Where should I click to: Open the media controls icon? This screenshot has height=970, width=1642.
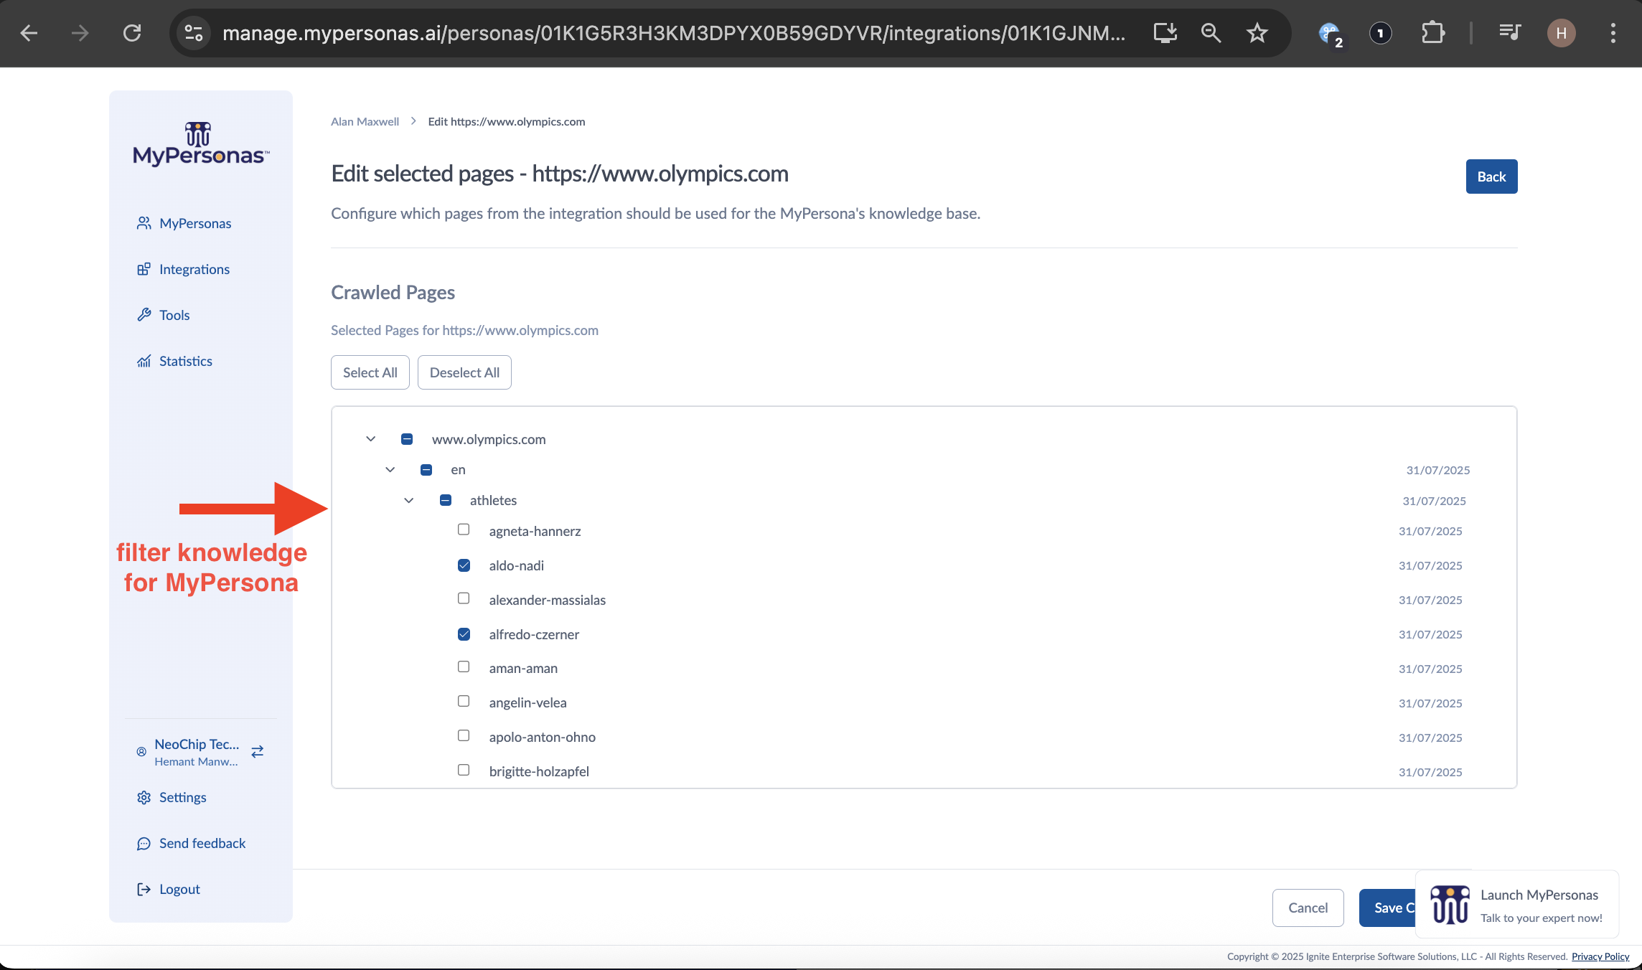click(x=1510, y=33)
